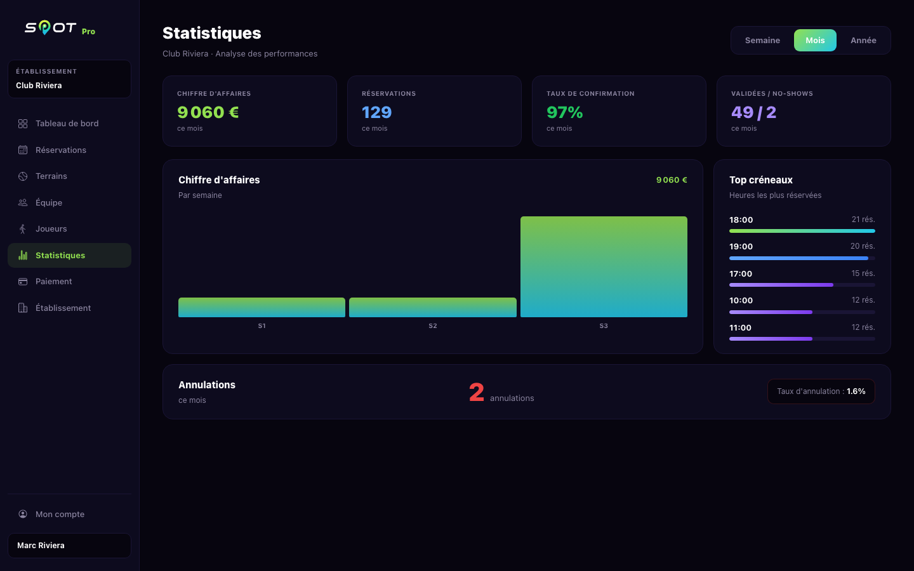Click the Équipe people icon
This screenshot has width=914, height=571.
pos(23,203)
